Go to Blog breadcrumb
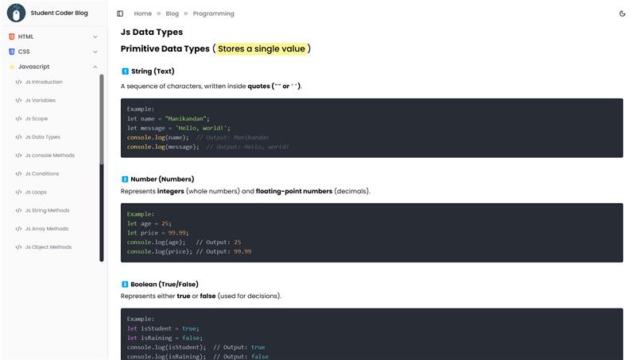Viewport: 636px width, 360px height. coord(172,13)
